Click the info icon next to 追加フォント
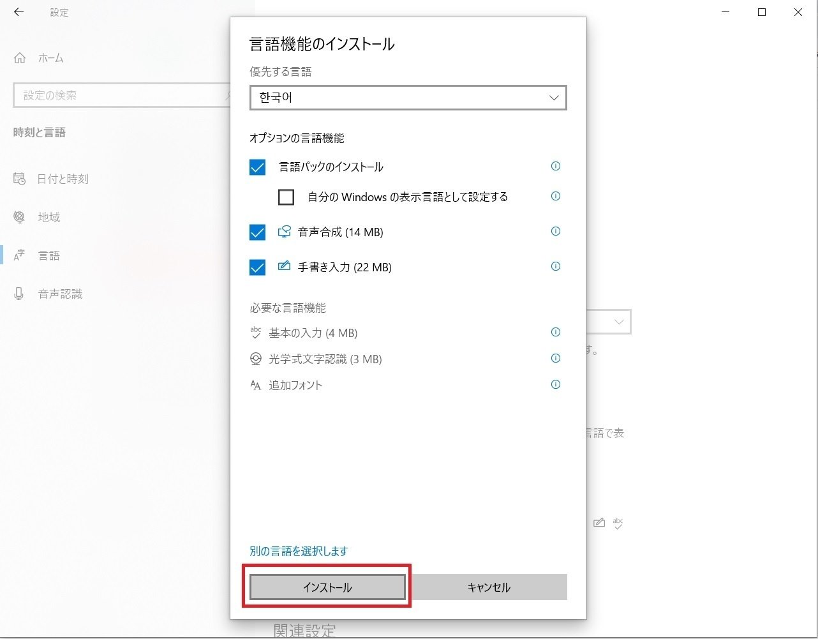 pyautogui.click(x=555, y=384)
